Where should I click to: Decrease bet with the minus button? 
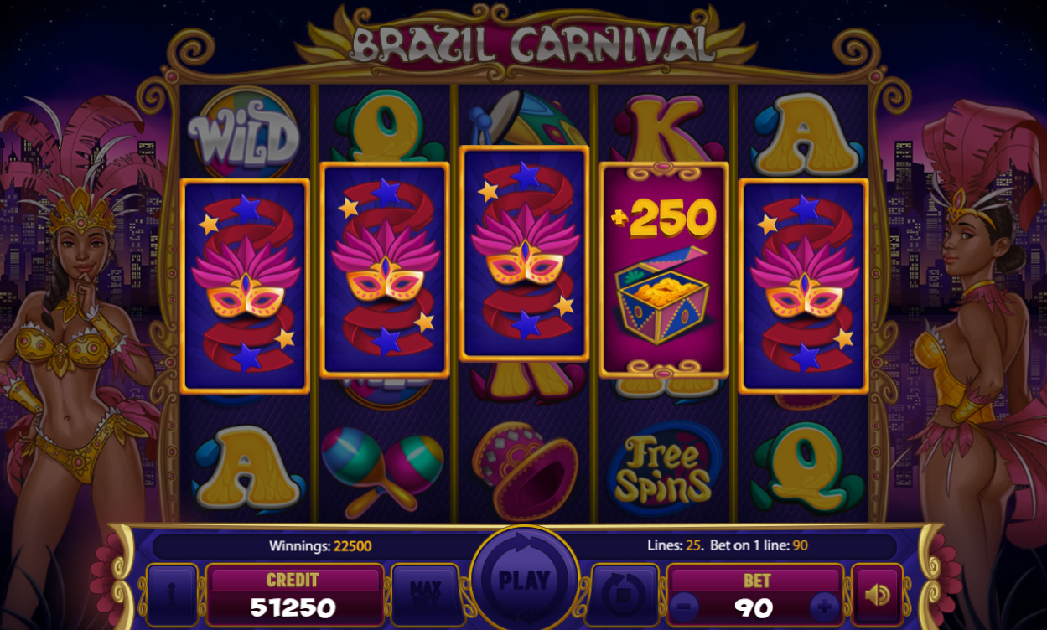point(685,605)
